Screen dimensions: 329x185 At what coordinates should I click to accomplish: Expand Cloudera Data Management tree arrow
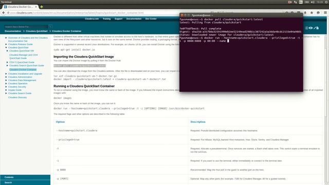tap(6, 80)
